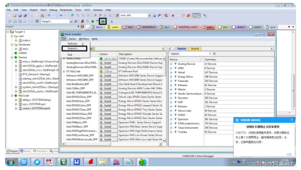Select startup_stm32f10x_hd.s in the project tree
The image size is (301, 170).
point(40,79)
